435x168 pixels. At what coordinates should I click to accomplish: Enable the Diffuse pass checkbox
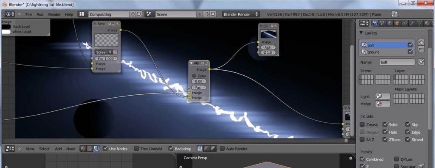coord(397,159)
